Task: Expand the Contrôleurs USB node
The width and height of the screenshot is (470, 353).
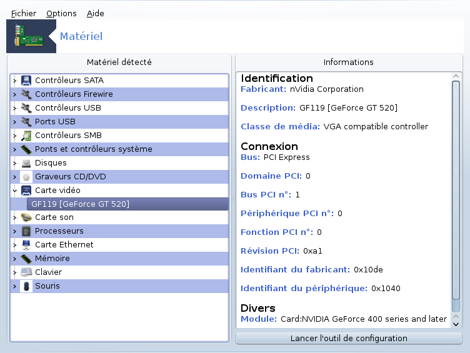Action: point(15,108)
